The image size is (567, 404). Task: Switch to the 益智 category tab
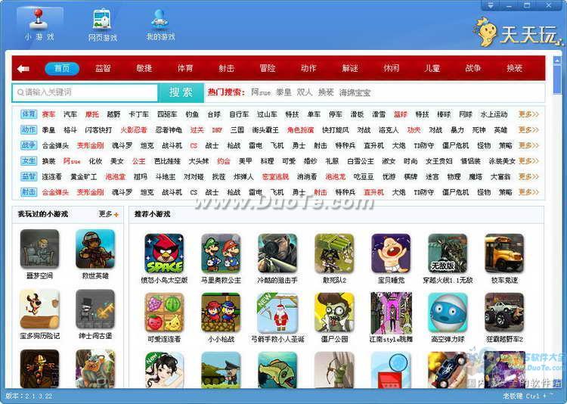point(103,68)
